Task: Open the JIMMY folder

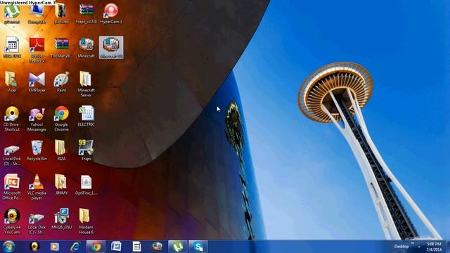Action: [x=61, y=185]
